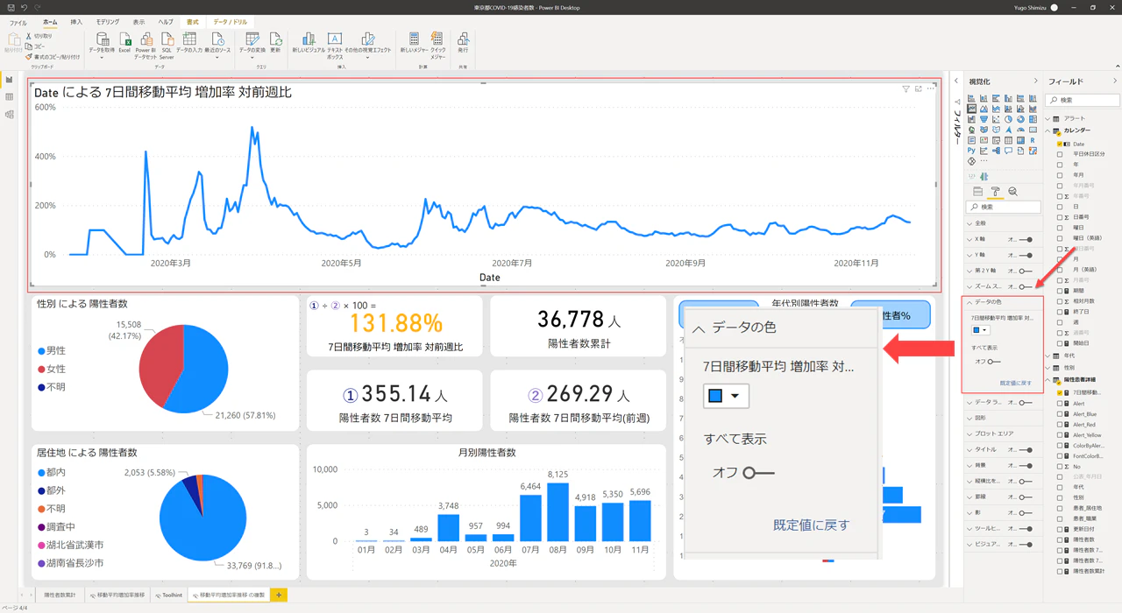Open SQL Server data source
Image resolution: width=1122 pixels, height=613 pixels.
pos(167,46)
